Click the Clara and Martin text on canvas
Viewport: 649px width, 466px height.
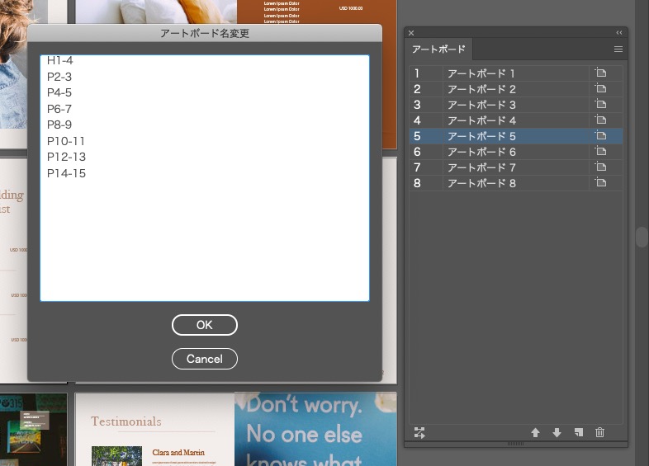(x=178, y=452)
